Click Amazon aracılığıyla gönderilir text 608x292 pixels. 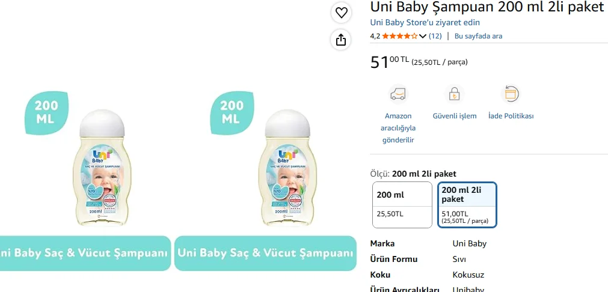398,128
